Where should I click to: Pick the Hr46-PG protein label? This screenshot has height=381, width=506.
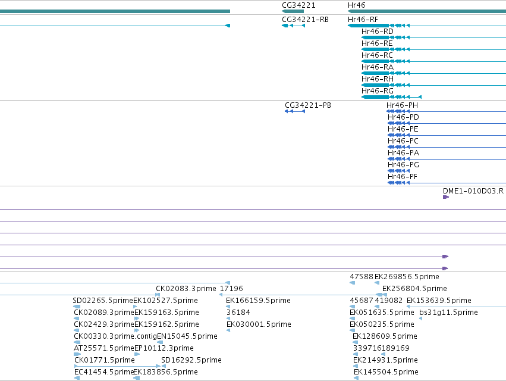point(403,165)
